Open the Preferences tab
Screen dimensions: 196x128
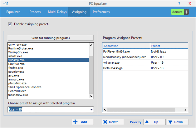tap(101, 12)
